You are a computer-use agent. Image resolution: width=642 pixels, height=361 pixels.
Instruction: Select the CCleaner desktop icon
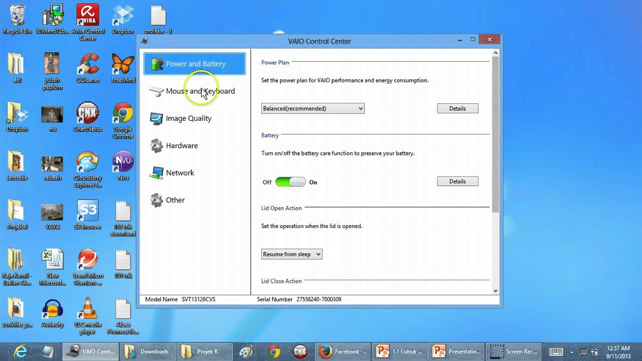tap(88, 68)
